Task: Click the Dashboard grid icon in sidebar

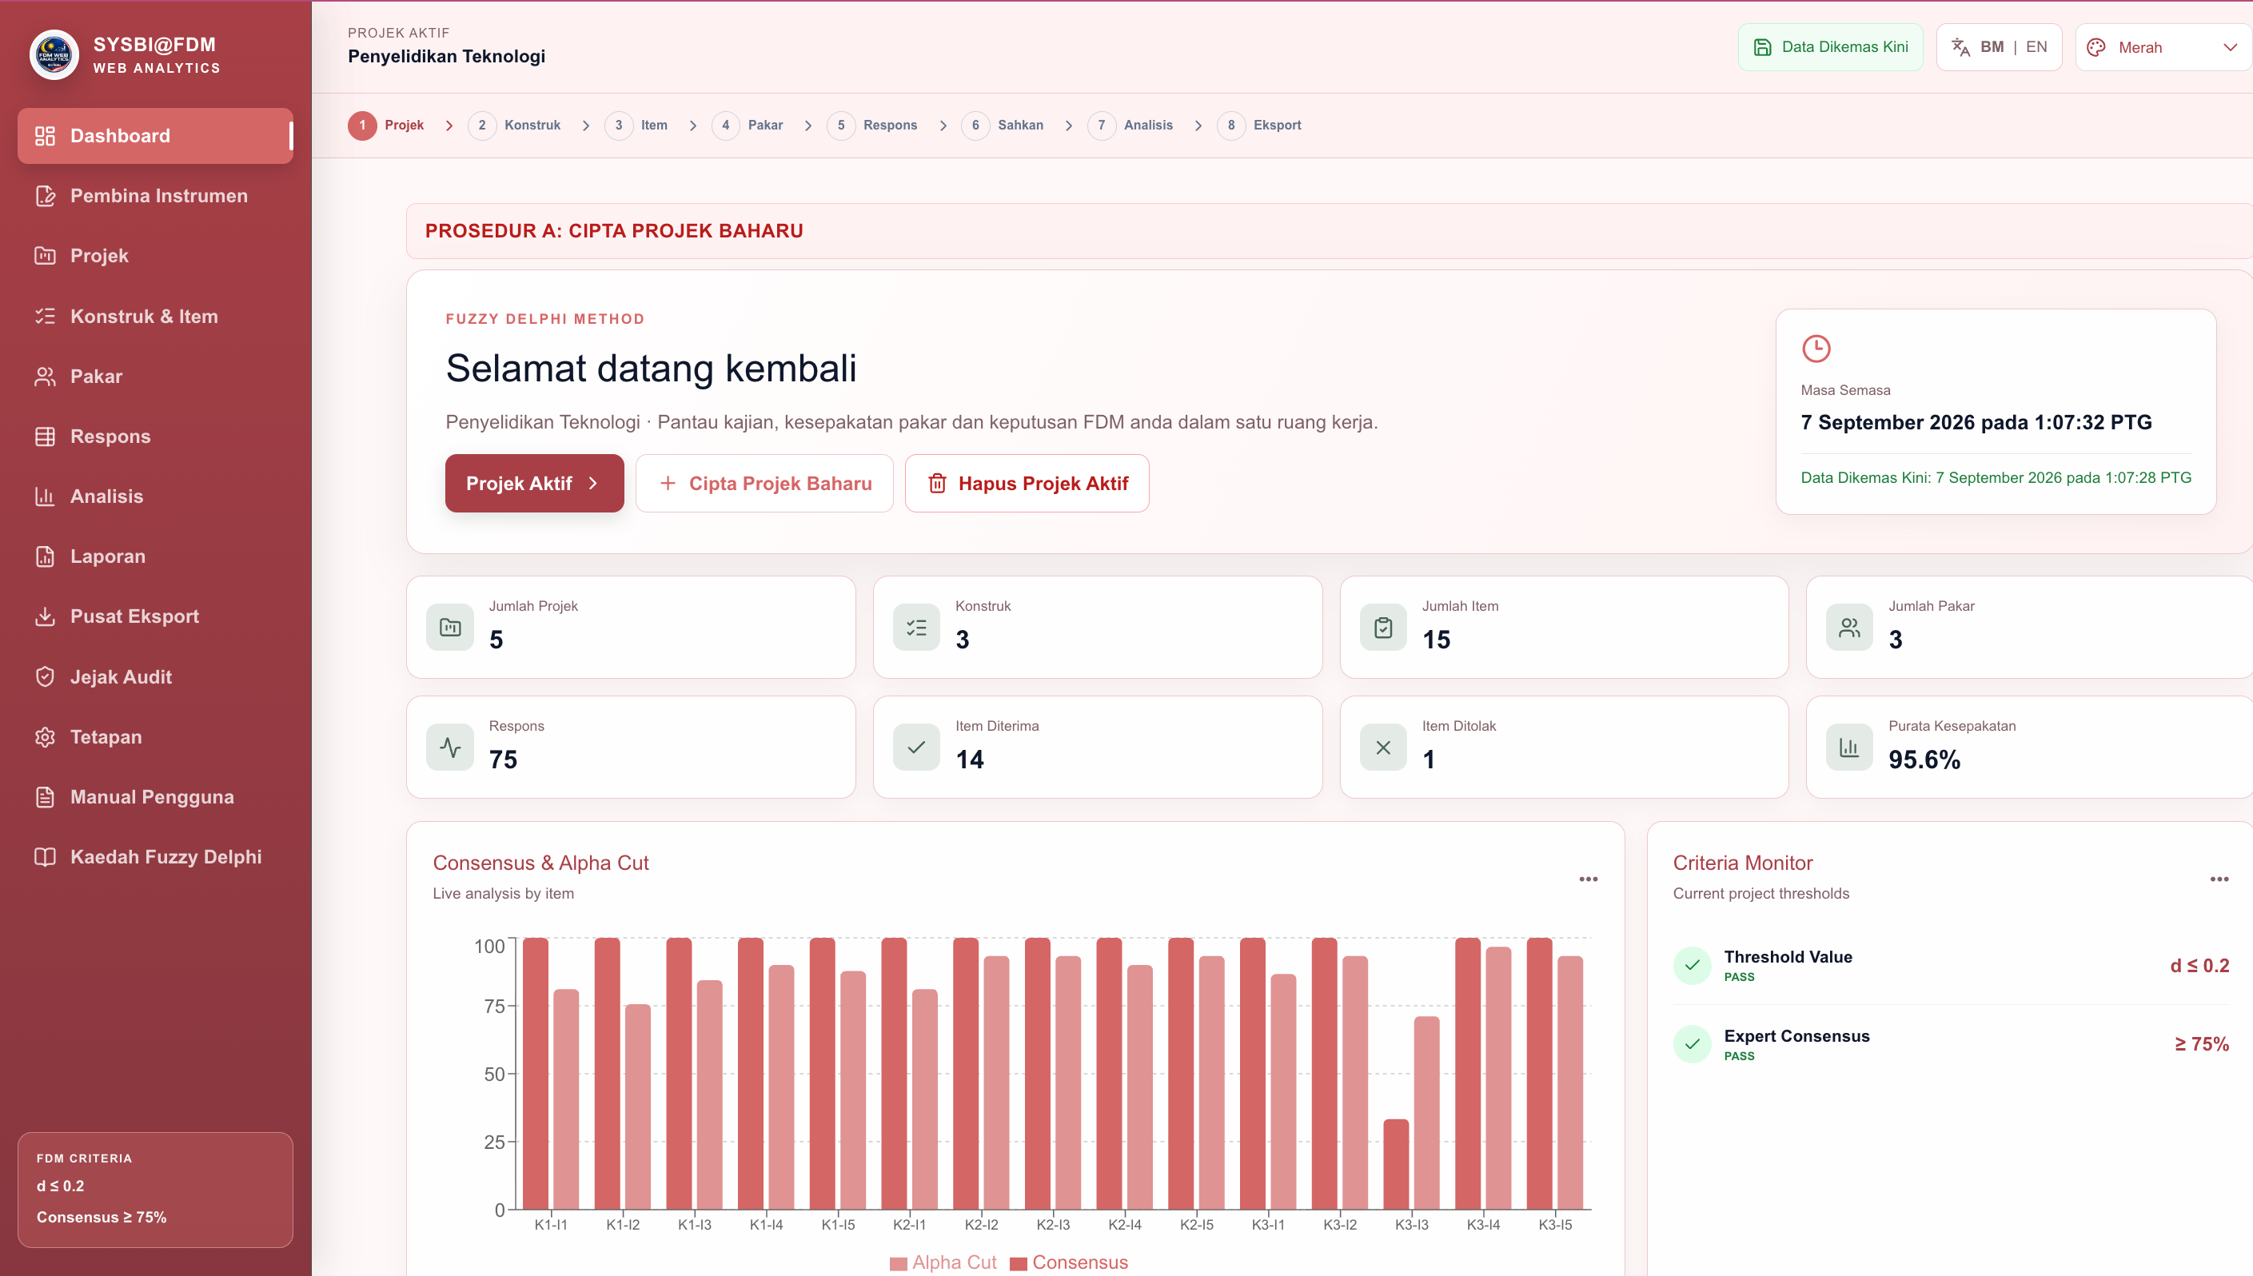Action: 45,136
